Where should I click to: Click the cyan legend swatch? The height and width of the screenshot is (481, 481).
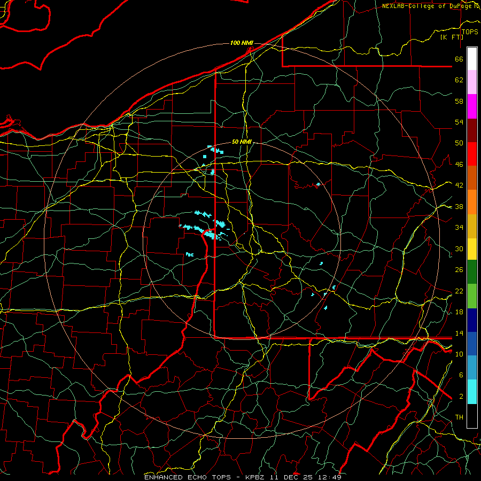click(x=472, y=392)
